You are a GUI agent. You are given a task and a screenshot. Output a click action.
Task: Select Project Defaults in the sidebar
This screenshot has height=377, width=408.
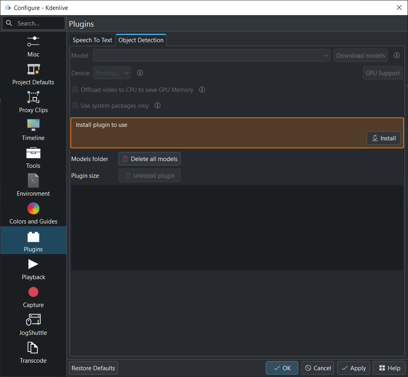[33, 74]
